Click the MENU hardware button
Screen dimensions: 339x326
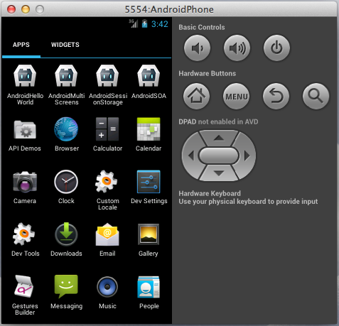(x=236, y=96)
